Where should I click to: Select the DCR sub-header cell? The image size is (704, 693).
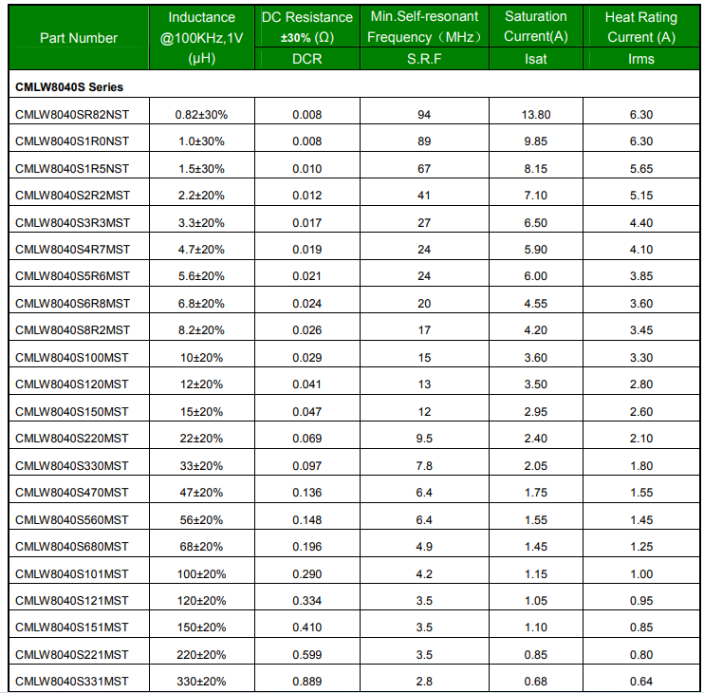click(x=307, y=59)
